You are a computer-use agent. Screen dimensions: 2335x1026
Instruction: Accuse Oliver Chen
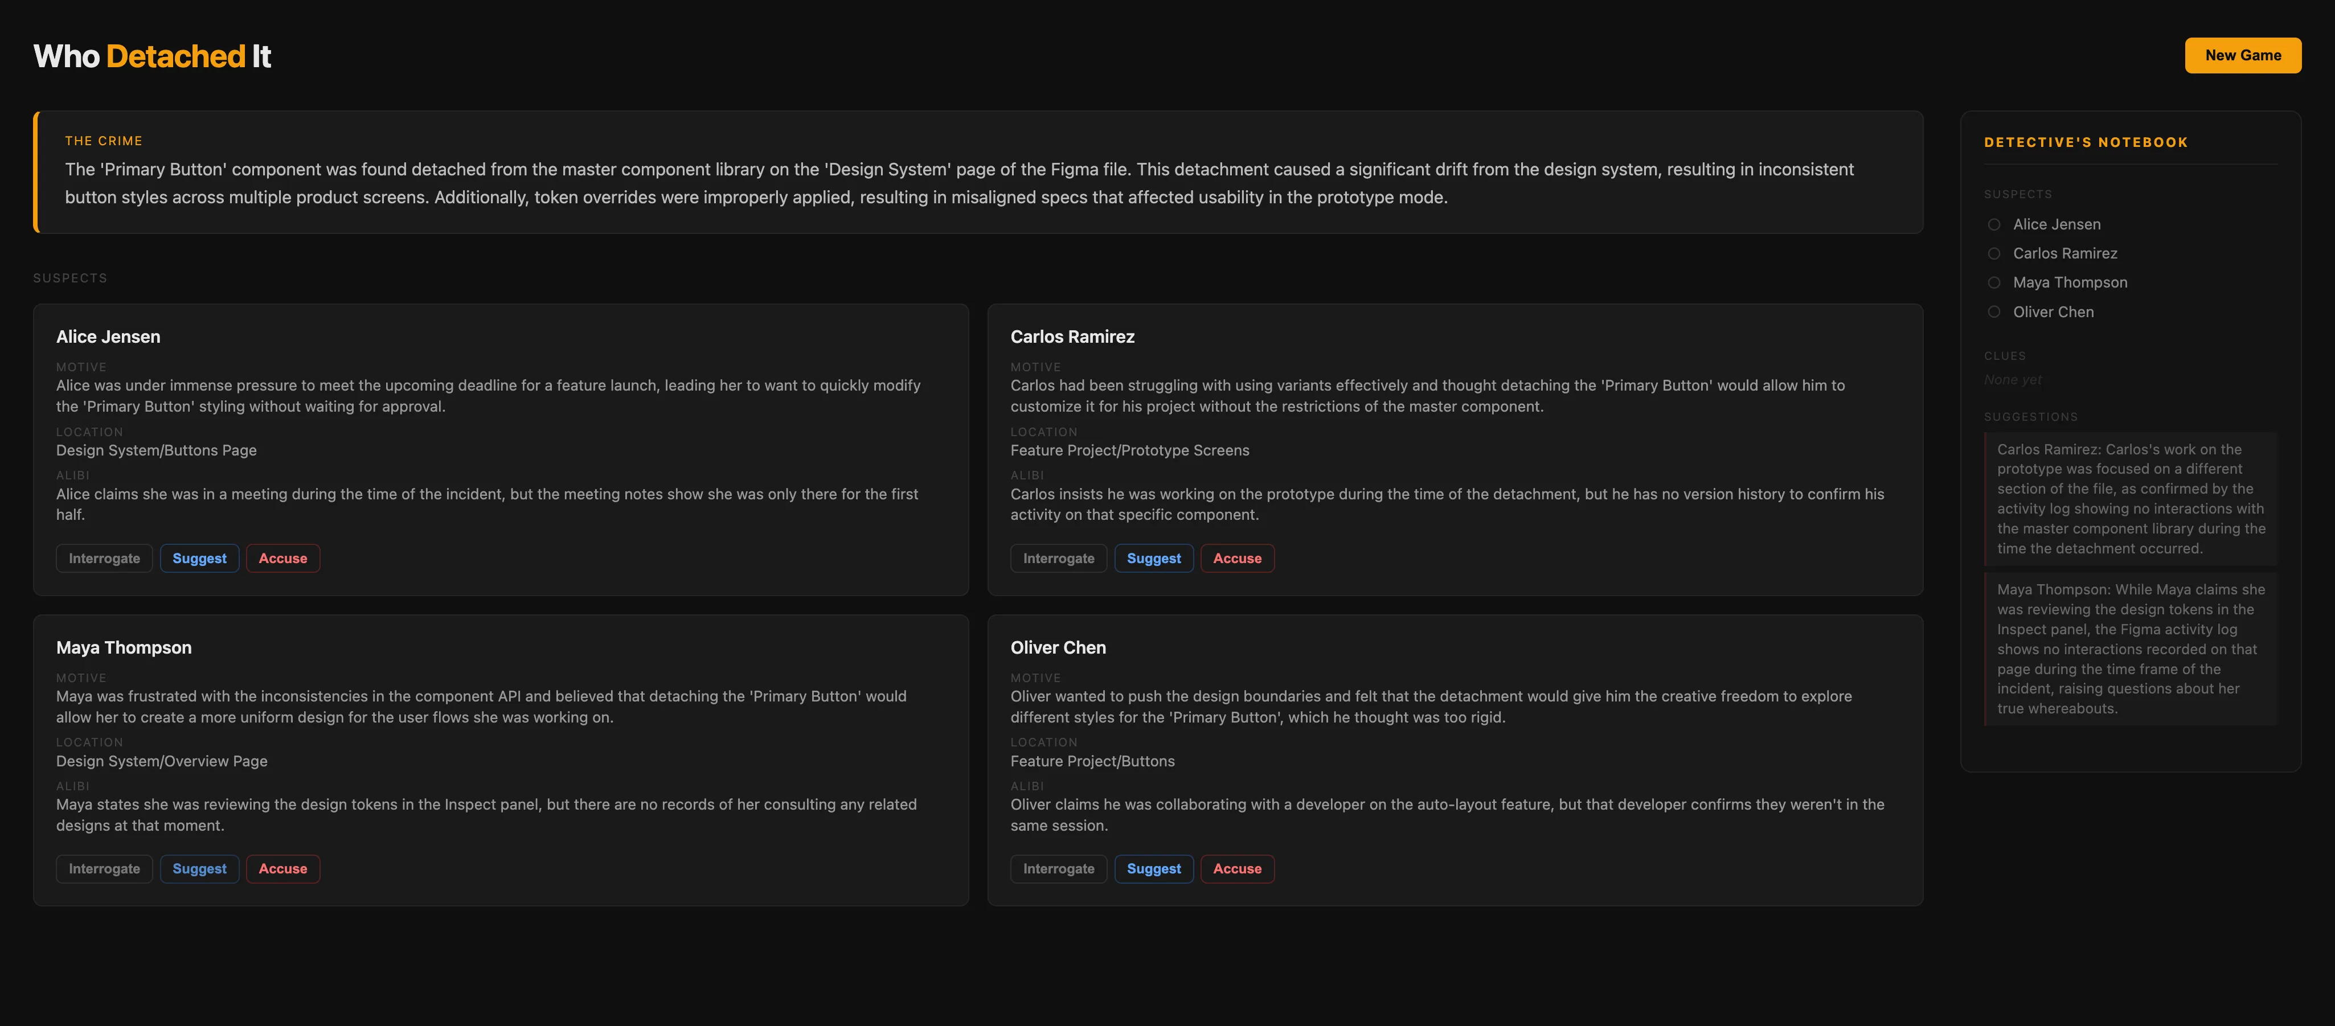pos(1238,868)
